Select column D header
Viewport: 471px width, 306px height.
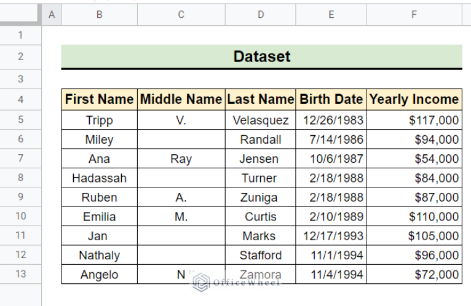261,14
